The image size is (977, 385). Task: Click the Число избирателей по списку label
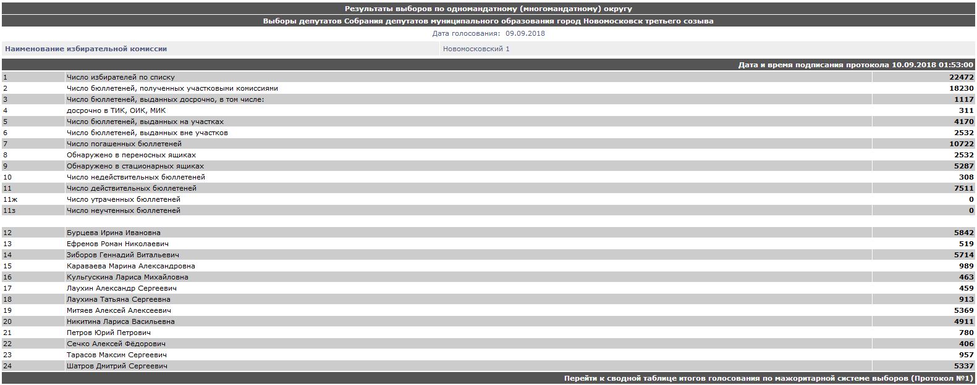(121, 77)
